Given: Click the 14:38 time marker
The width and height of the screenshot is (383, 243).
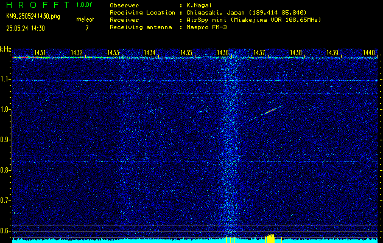Looking at the screenshot, I should tap(295, 52).
